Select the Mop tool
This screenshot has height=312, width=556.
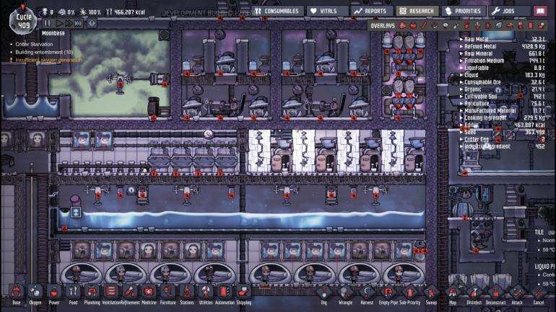(453, 295)
